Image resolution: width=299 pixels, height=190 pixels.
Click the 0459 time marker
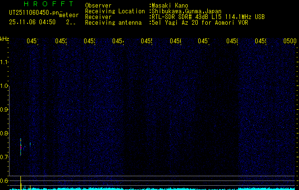pos(260,41)
